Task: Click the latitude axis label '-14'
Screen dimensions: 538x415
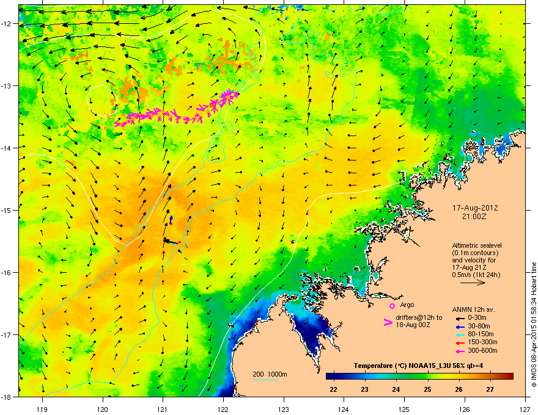Action: (x=6, y=148)
